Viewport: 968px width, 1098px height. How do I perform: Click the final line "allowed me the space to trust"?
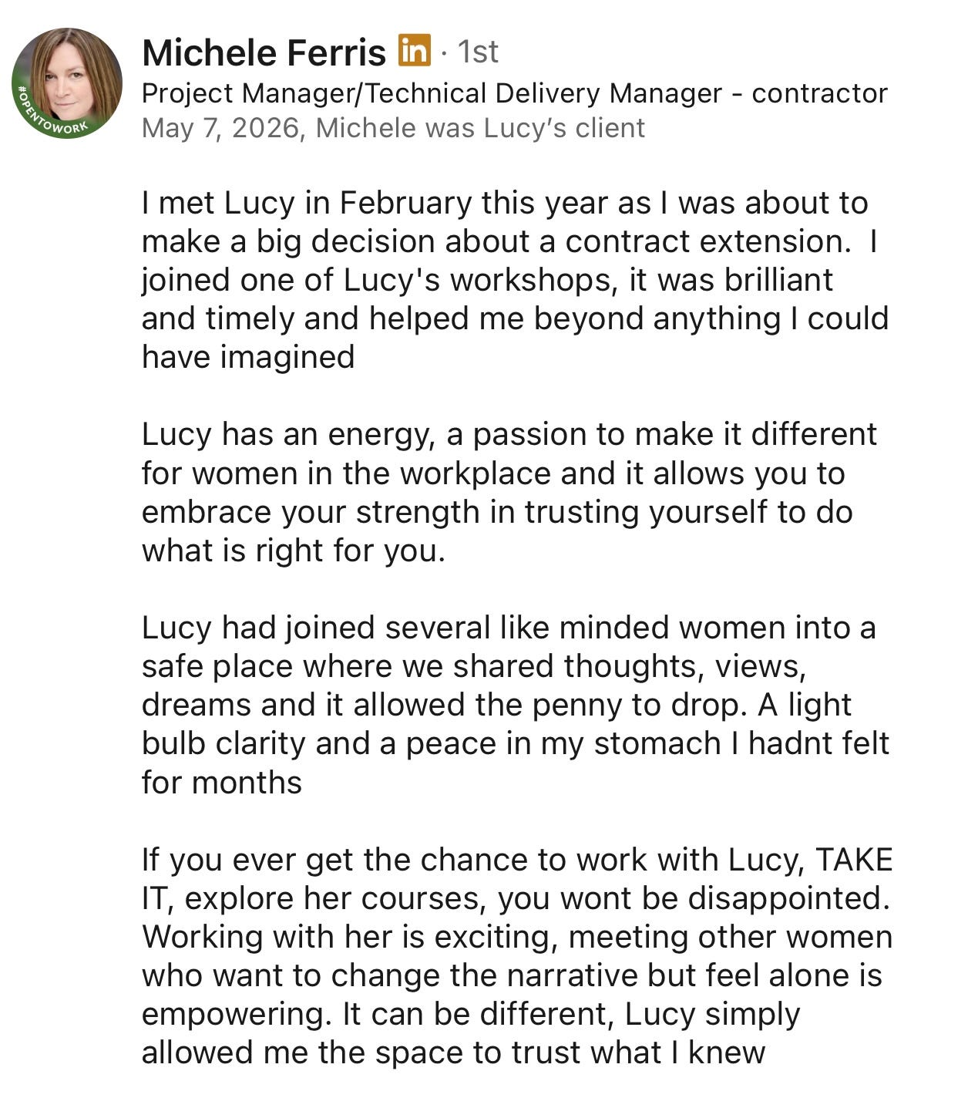point(454,1053)
